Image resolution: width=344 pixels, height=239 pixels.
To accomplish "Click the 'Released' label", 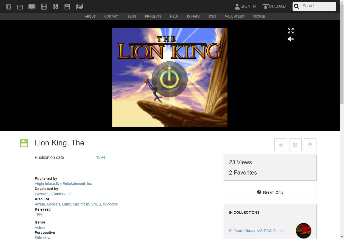I will 42,209.
